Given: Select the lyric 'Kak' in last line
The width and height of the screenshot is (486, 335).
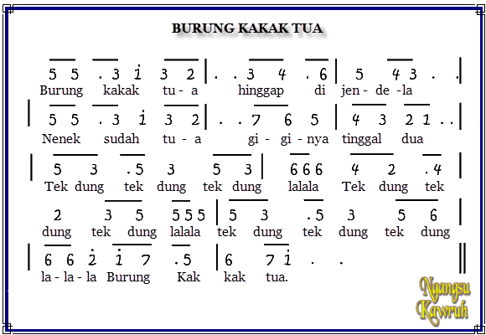Looking at the screenshot, I should tap(189, 276).
